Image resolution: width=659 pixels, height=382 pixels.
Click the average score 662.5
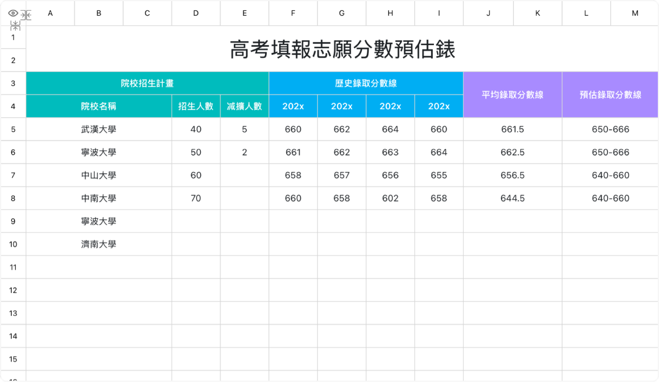click(513, 152)
